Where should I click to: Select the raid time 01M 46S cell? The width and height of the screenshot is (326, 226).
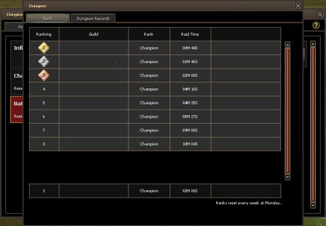190,62
